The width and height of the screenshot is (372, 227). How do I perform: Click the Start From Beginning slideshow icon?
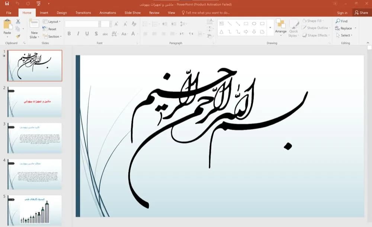[x=38, y=4]
